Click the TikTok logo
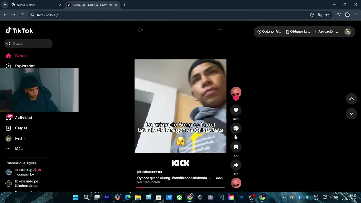361x203 pixels. click(19, 31)
